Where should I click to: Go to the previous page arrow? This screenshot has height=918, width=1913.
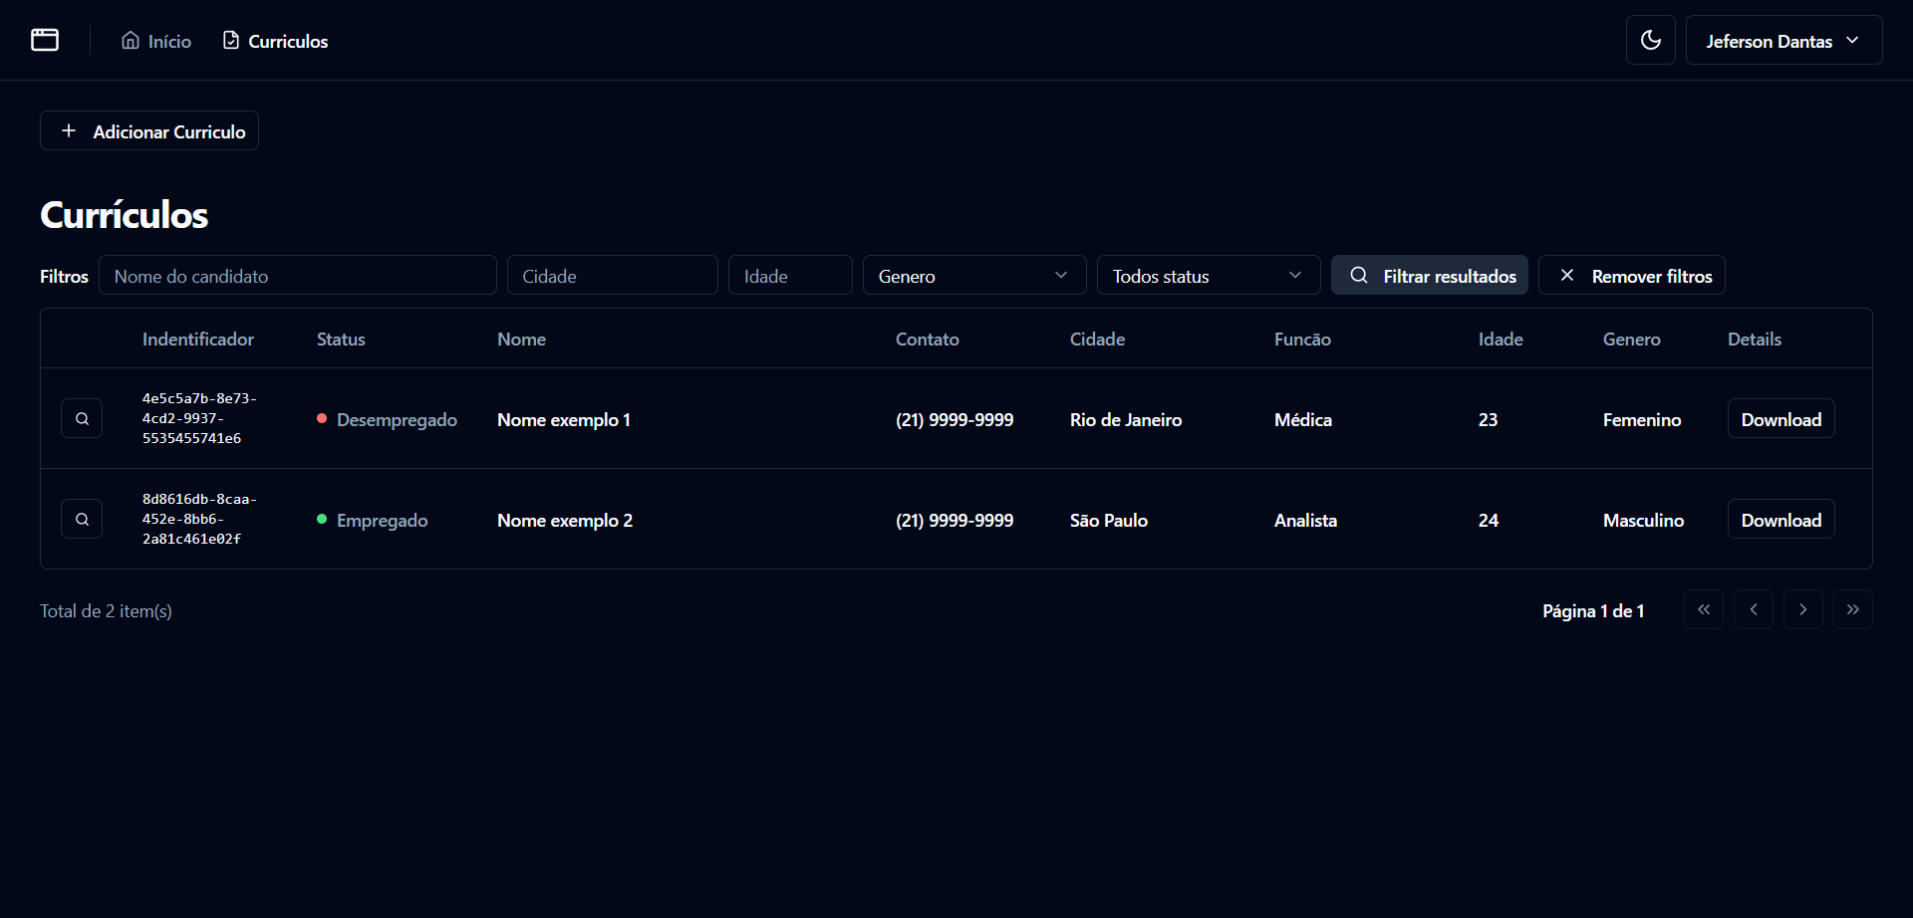click(x=1753, y=610)
